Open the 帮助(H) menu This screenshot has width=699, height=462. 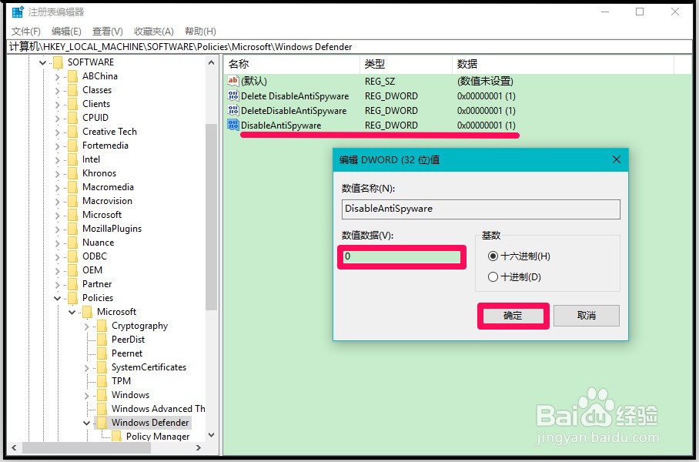pos(200,32)
